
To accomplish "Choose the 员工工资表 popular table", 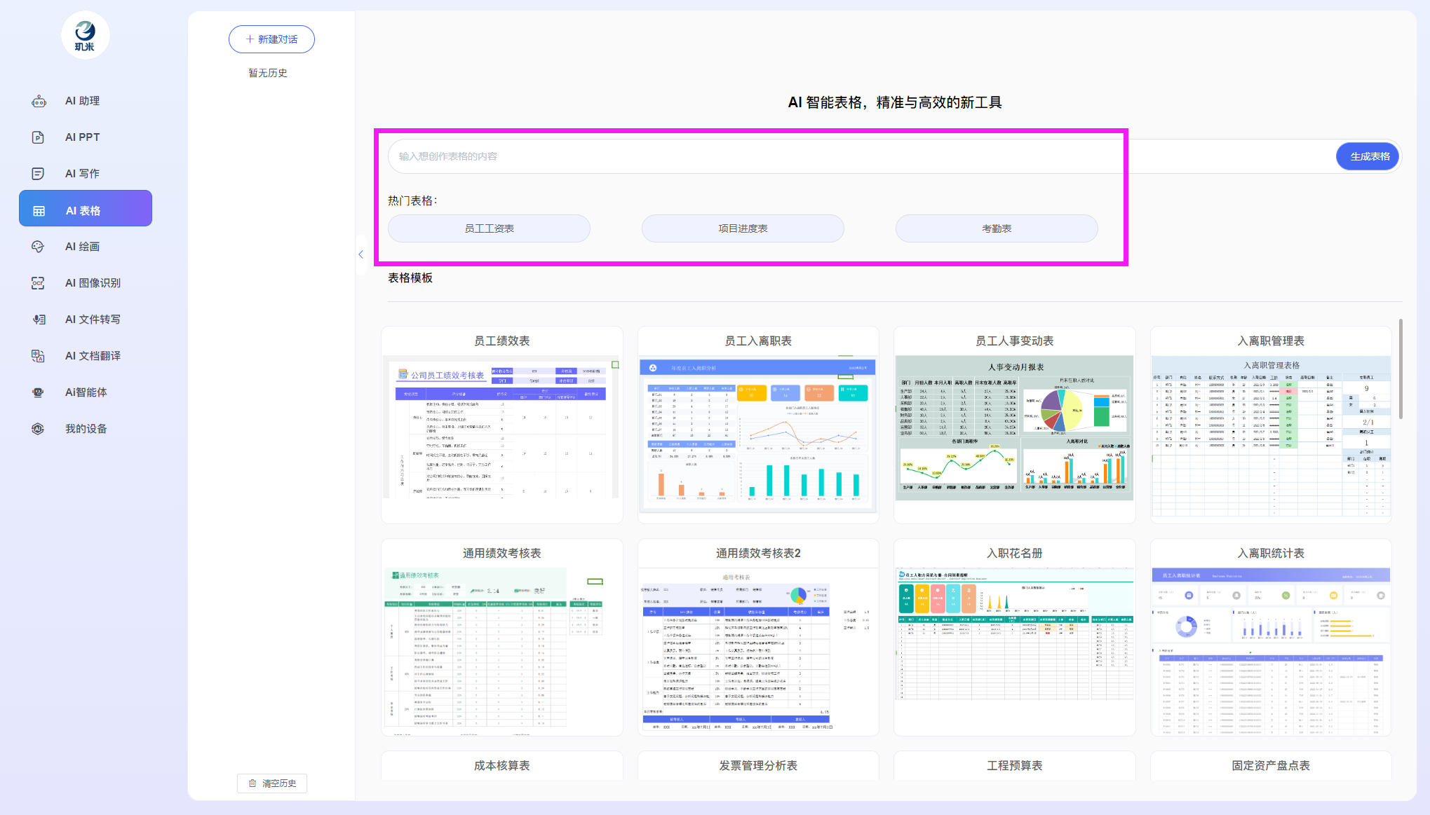I will coord(489,228).
